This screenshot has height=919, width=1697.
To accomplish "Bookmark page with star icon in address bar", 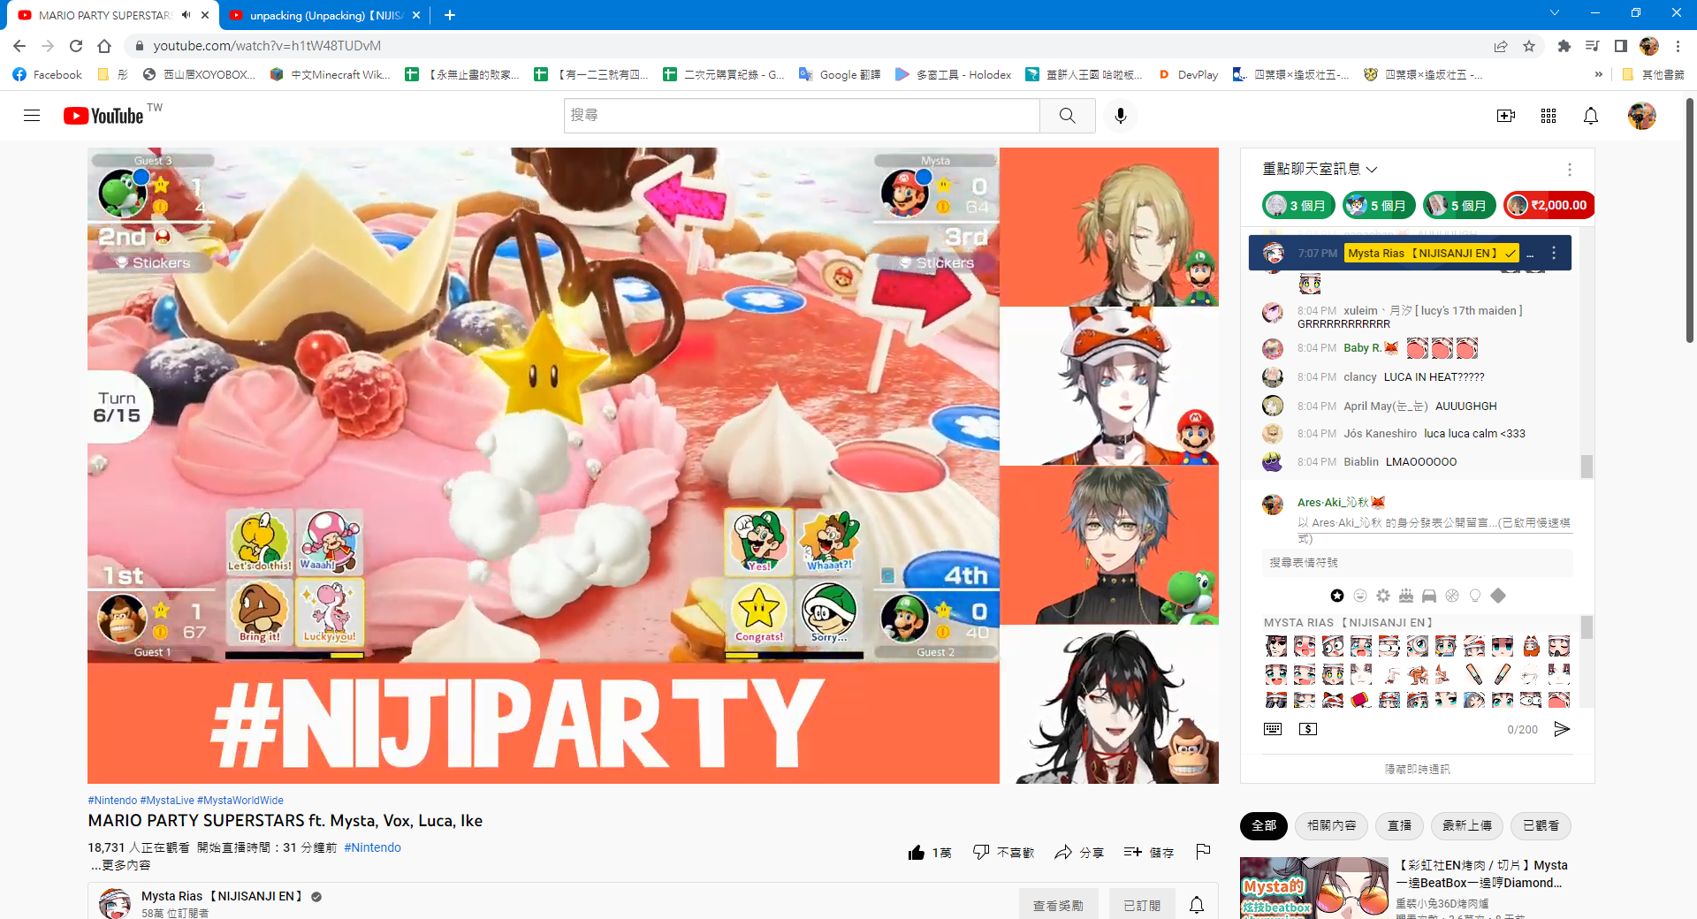I will pos(1529,46).
